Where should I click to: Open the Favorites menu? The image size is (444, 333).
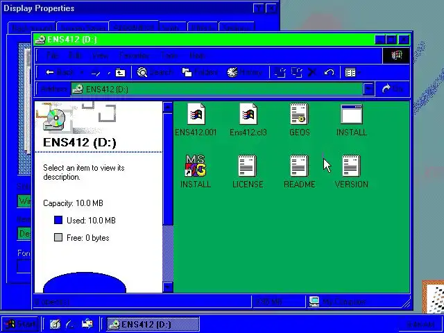pyautogui.click(x=134, y=55)
